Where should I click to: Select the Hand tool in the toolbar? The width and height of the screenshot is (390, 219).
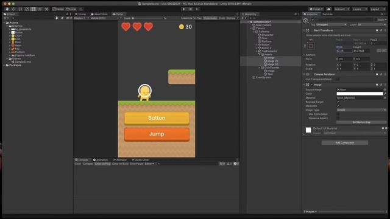pyautogui.click(x=7, y=9)
